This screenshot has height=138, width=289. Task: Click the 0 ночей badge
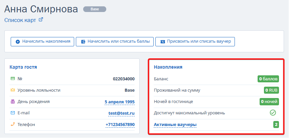click(x=269, y=102)
